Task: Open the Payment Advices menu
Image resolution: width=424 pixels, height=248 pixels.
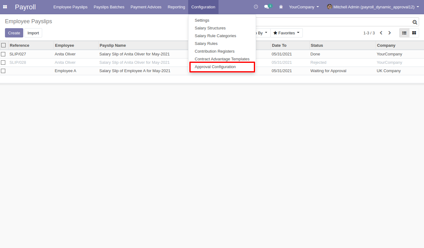Action: pos(146,7)
